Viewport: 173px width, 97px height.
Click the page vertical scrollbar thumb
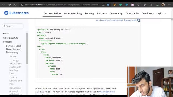click(172, 19)
